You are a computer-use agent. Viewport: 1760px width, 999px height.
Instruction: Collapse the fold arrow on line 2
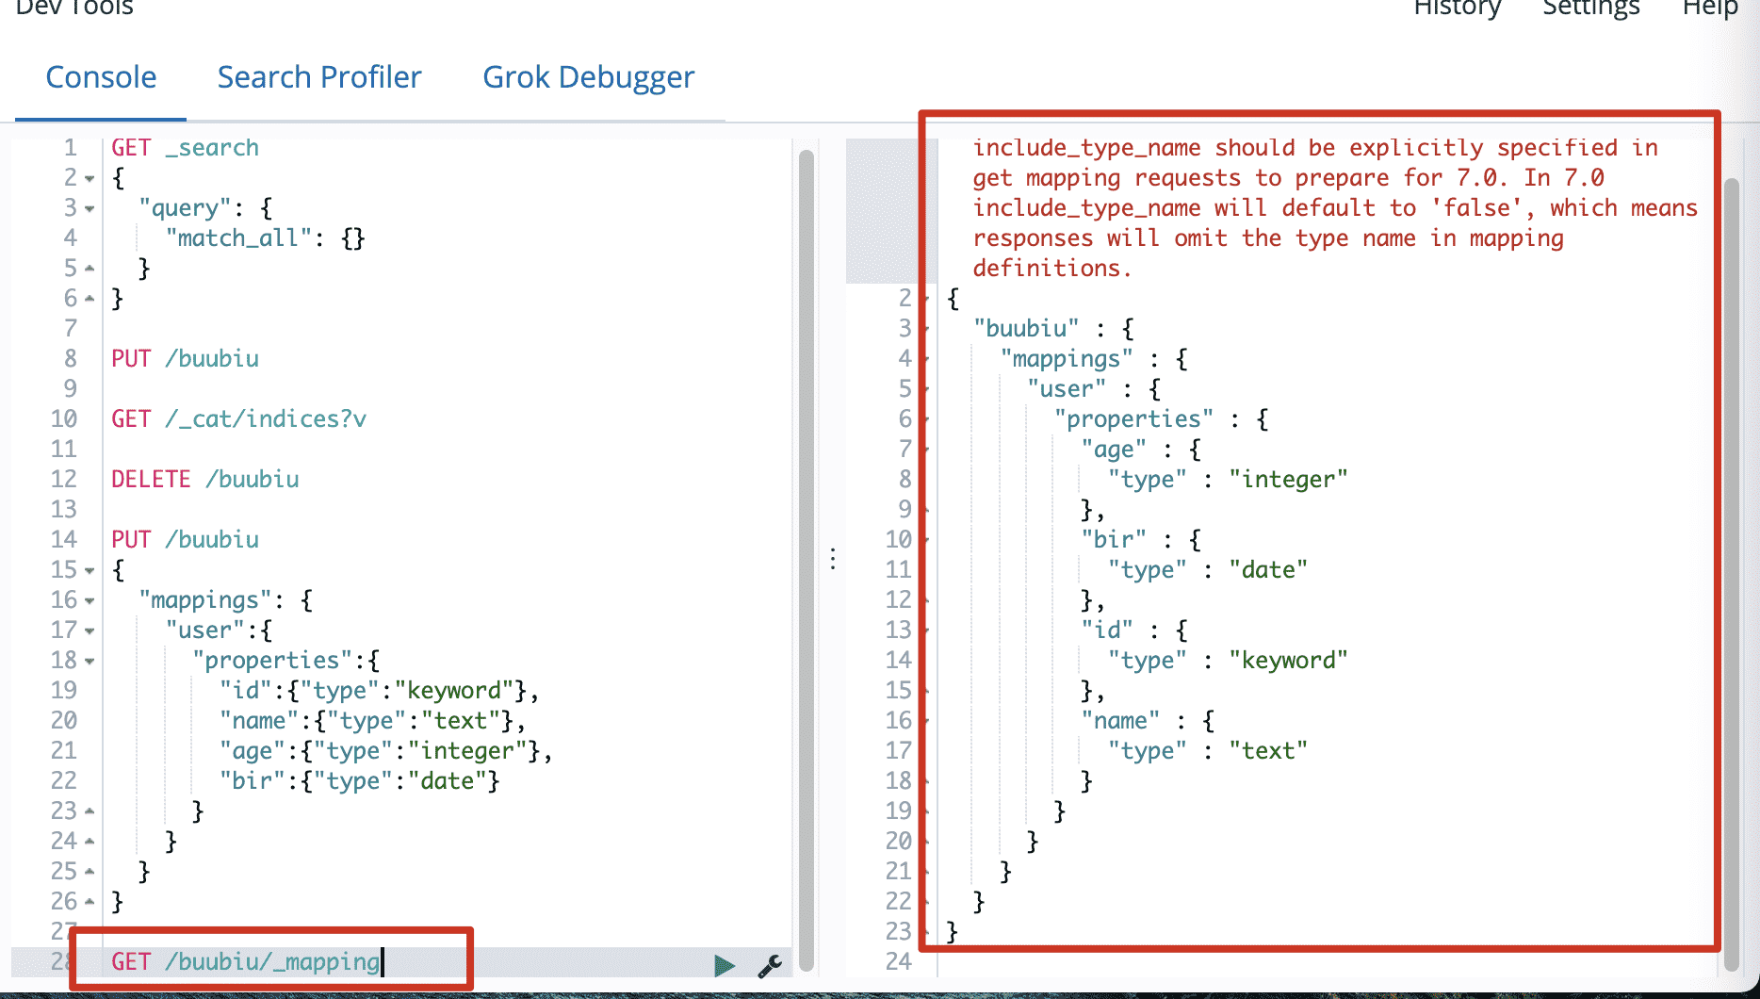(x=90, y=178)
